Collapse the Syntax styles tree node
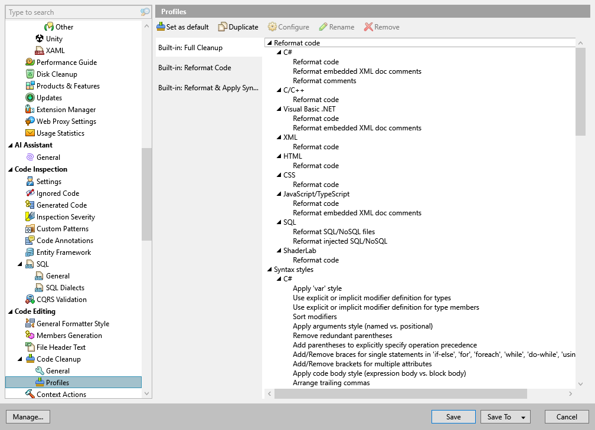Image resolution: width=595 pixels, height=430 pixels. [x=269, y=269]
